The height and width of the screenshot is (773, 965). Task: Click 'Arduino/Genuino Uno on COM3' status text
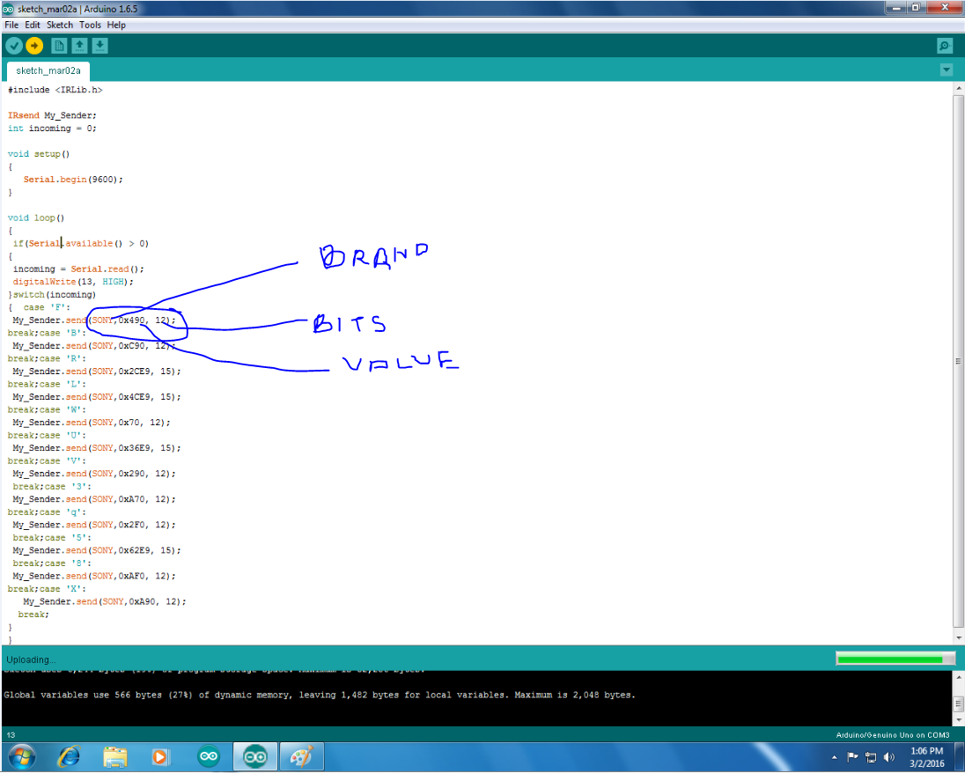pyautogui.click(x=893, y=735)
